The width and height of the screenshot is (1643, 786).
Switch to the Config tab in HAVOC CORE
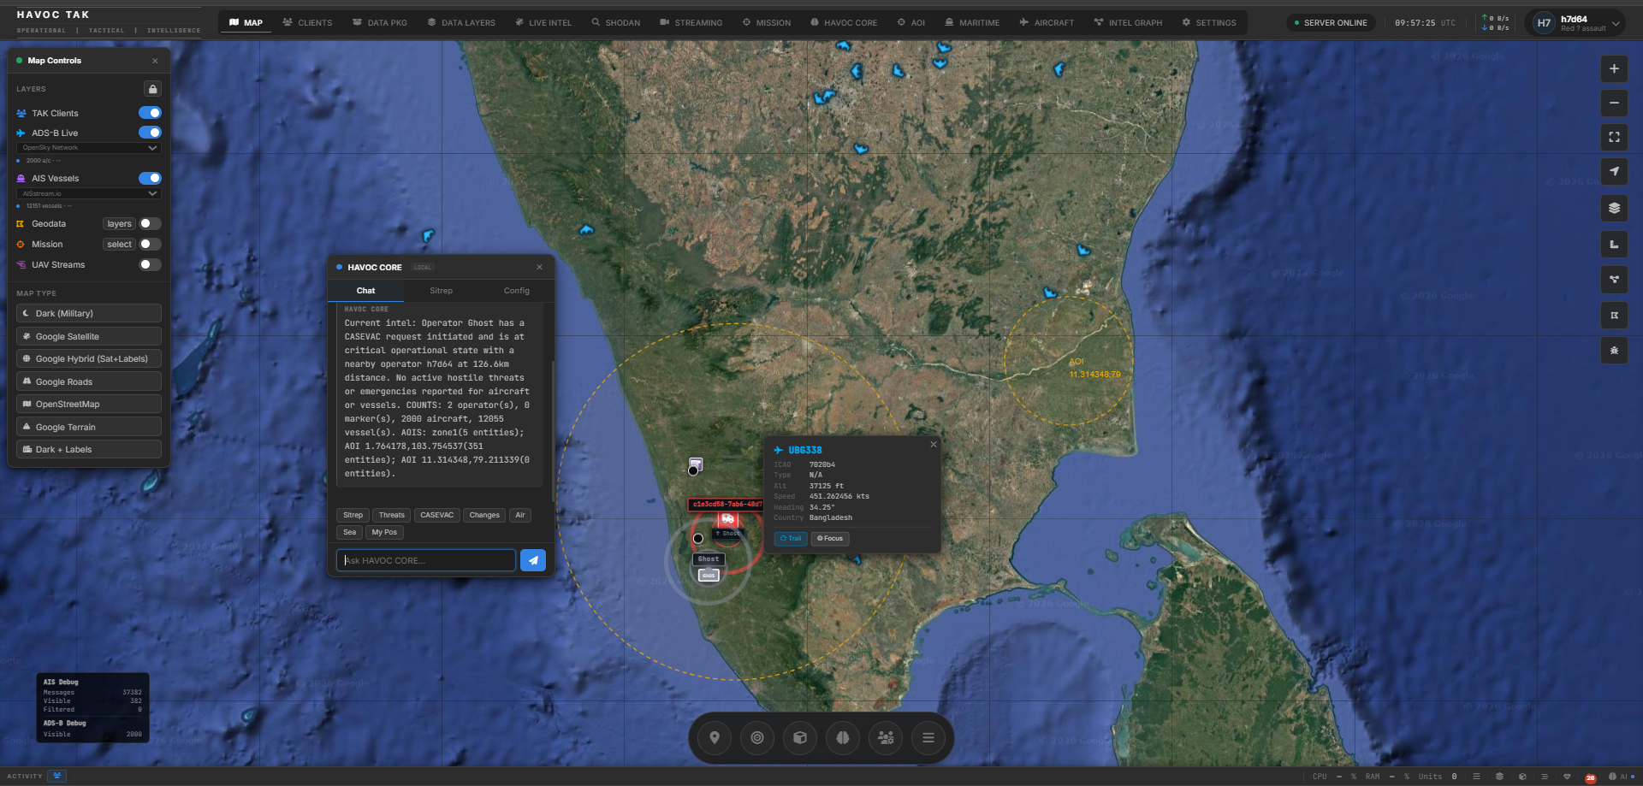[517, 291]
